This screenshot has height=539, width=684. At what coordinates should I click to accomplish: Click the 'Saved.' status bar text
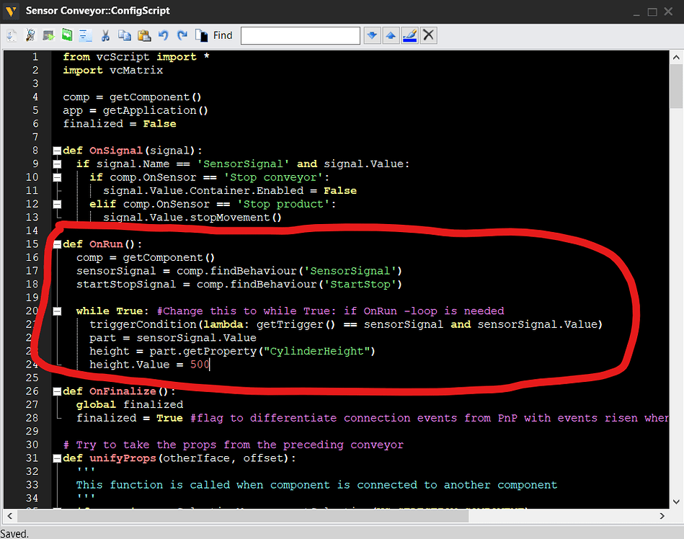[x=14, y=534]
